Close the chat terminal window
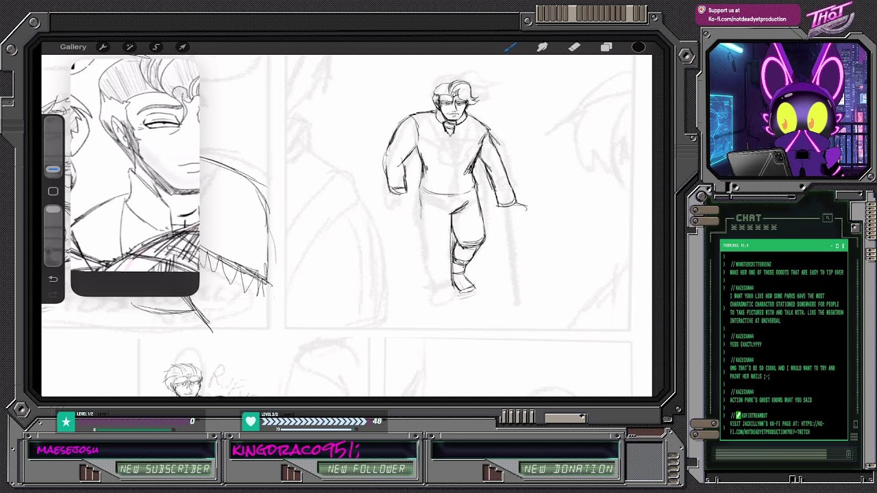This screenshot has width=877, height=493. [x=843, y=246]
